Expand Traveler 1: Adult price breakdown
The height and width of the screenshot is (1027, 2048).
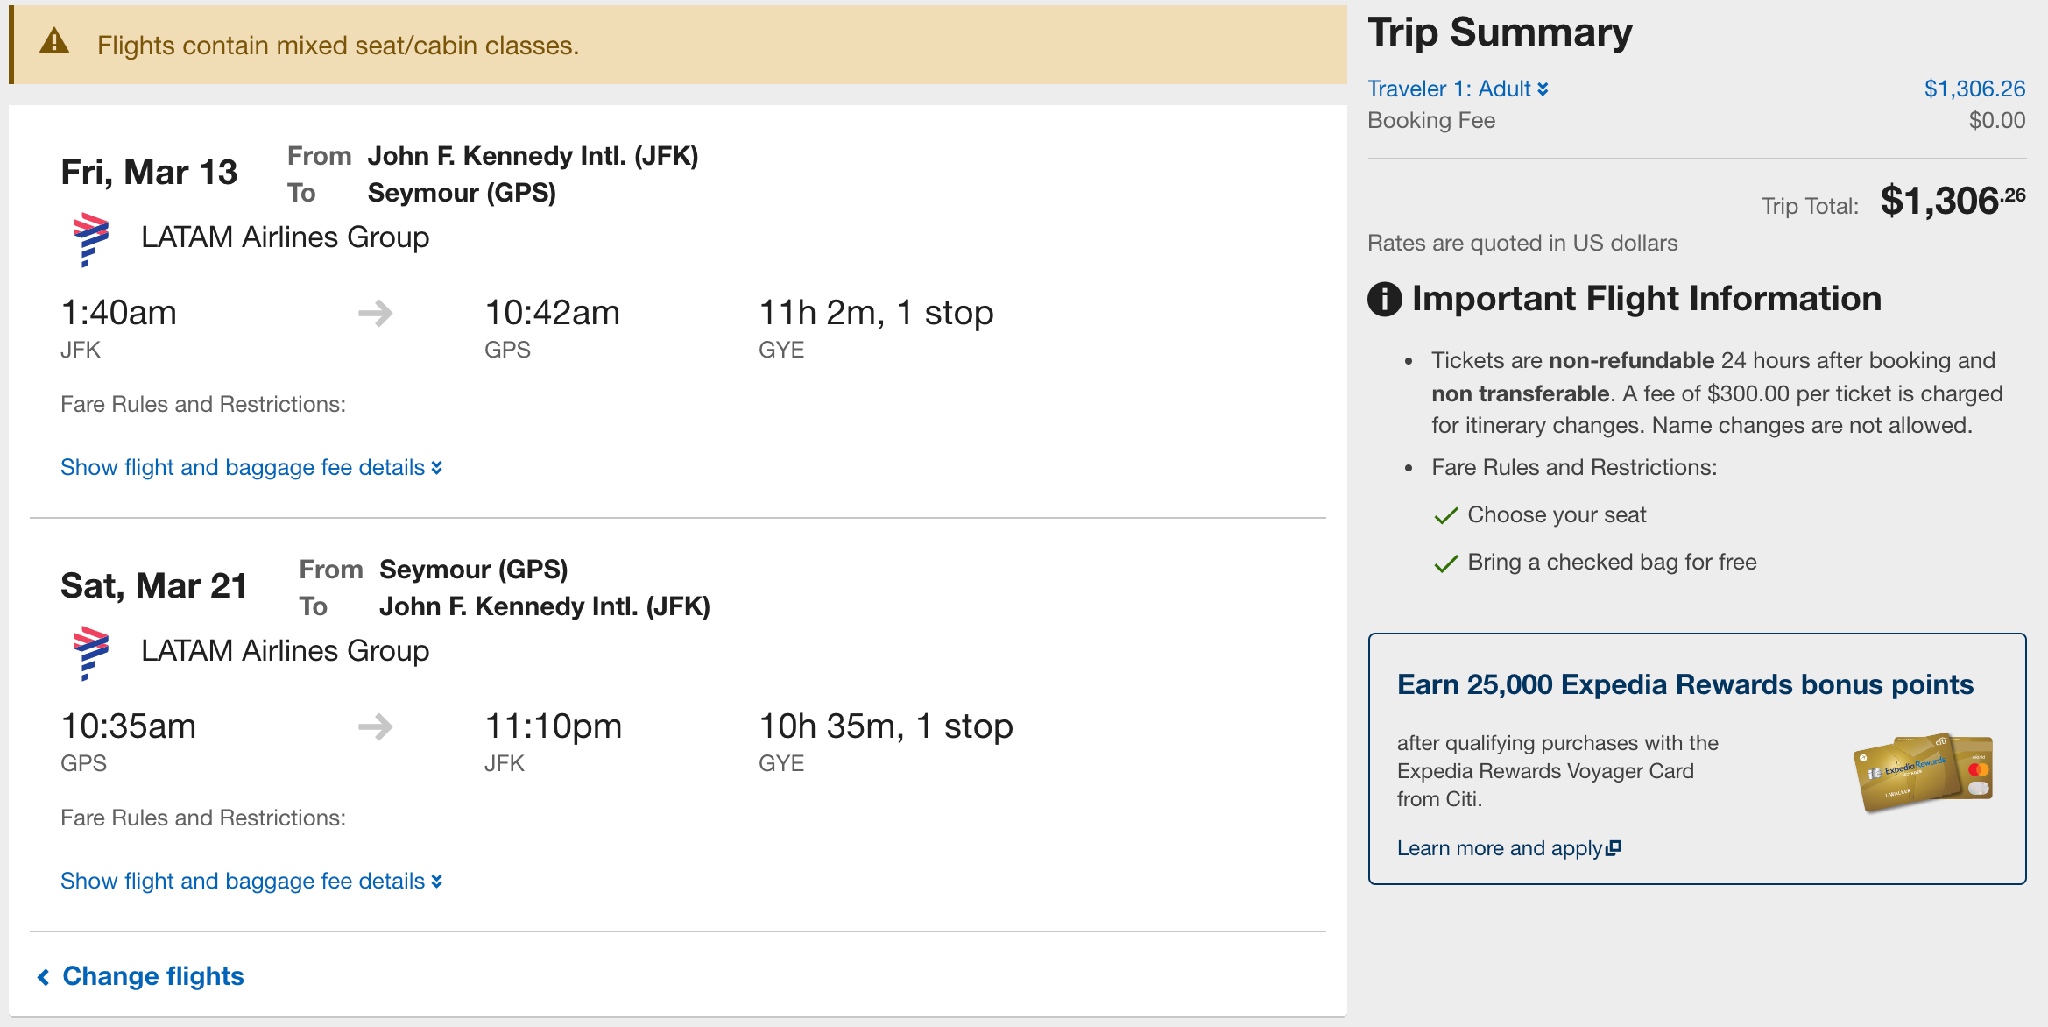click(1458, 89)
